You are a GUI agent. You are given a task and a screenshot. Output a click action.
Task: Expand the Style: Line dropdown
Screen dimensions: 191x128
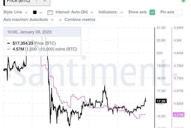(15, 12)
